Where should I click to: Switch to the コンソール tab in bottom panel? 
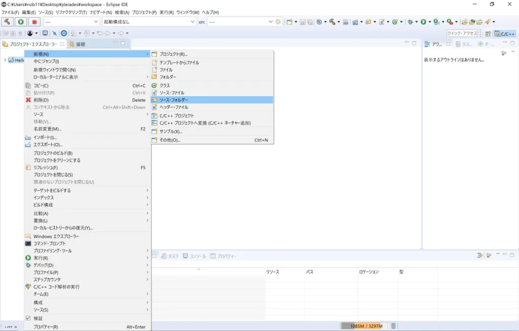pos(194,256)
